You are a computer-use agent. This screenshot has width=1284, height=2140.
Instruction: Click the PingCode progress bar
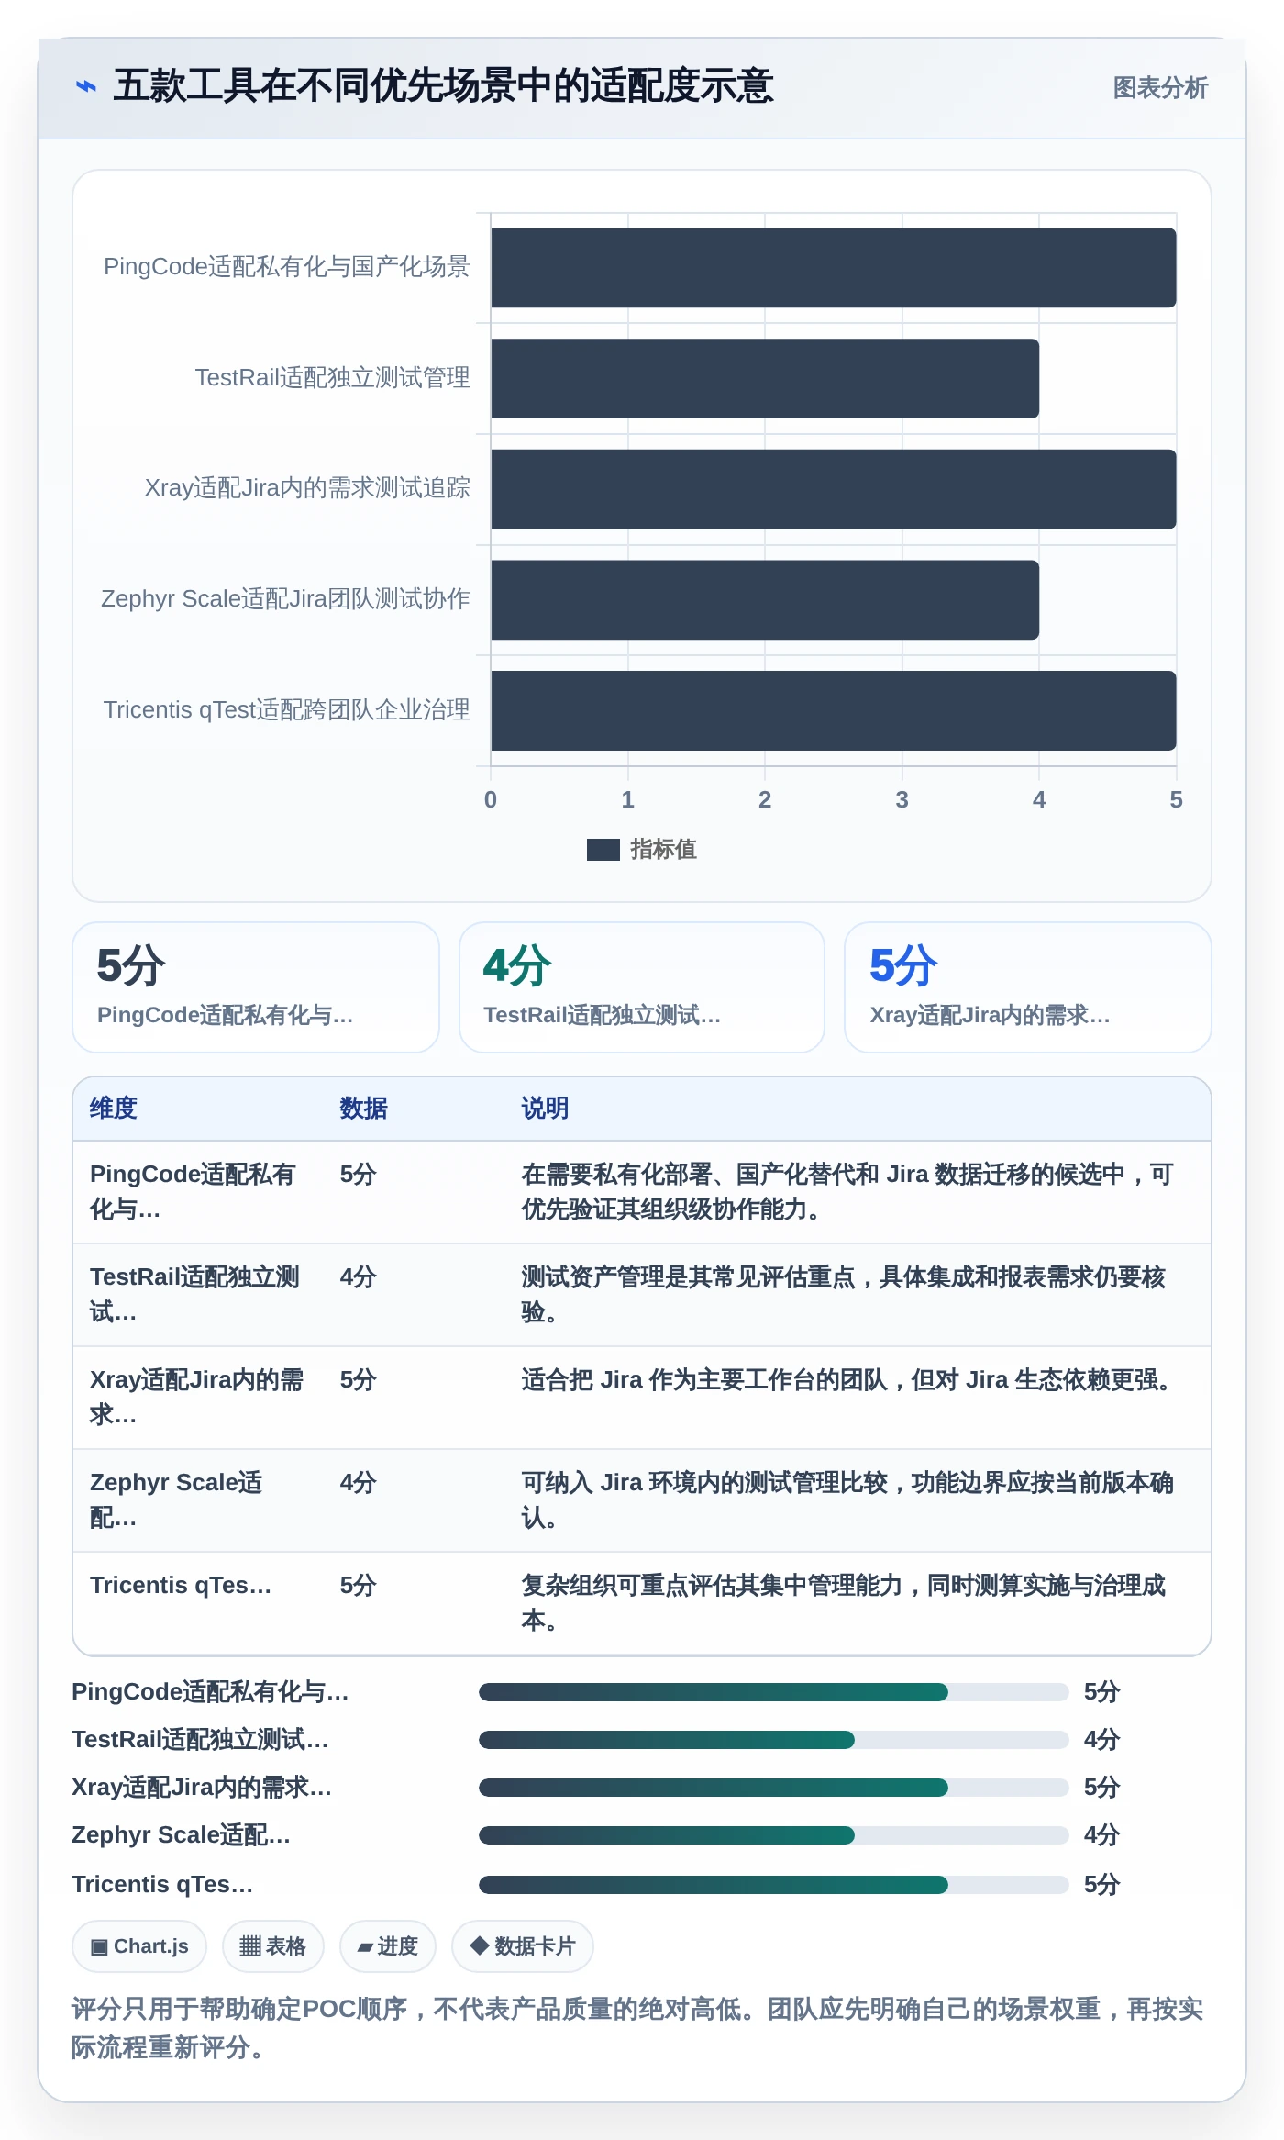[774, 1692]
